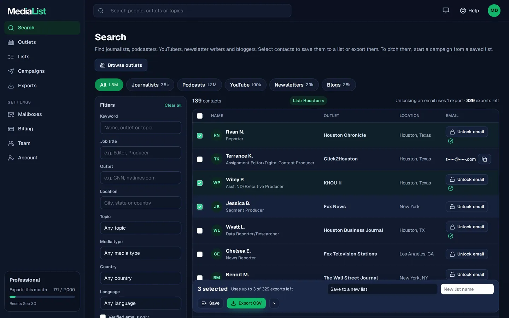Uncheck Ryan N.'s row checkbox
The width and height of the screenshot is (509, 318).
point(200,136)
